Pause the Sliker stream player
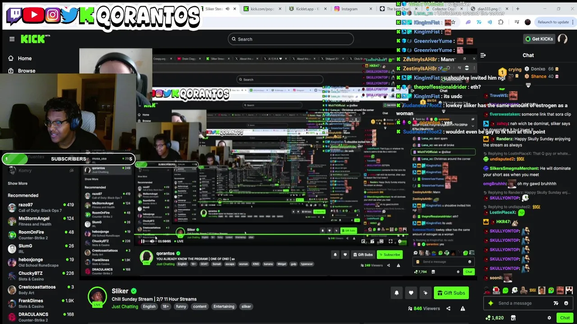The height and width of the screenshot is (324, 577). [x=142, y=241]
